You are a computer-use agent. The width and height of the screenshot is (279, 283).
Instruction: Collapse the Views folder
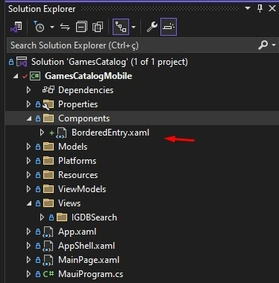[x=29, y=204]
